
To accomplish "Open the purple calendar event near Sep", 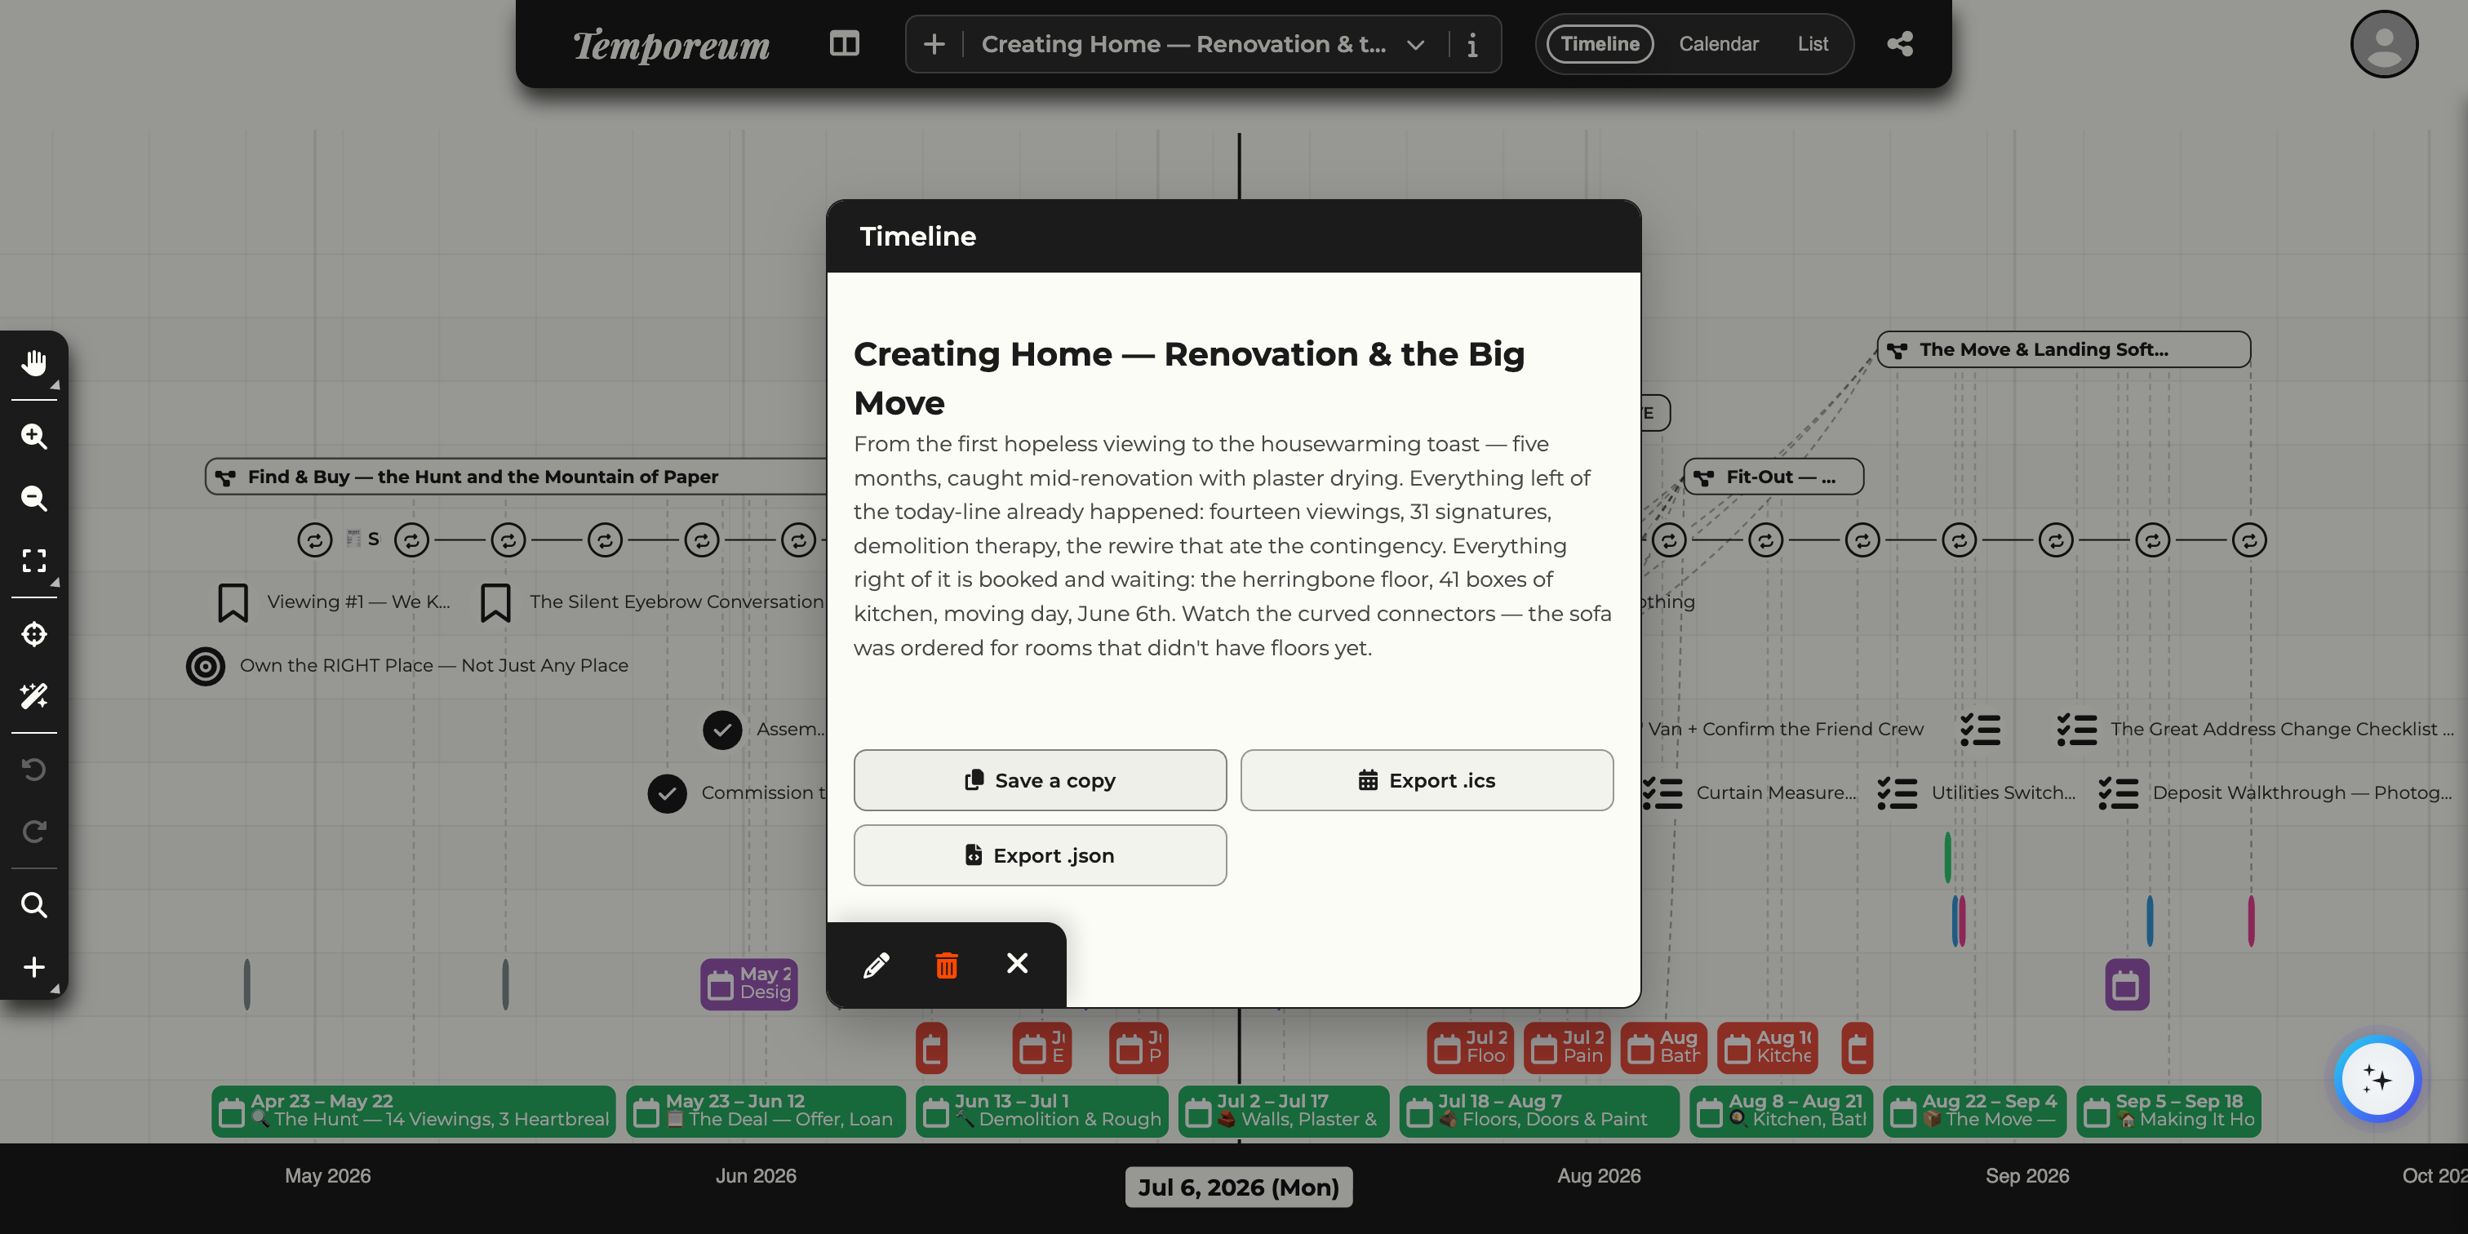I will click(x=2126, y=984).
